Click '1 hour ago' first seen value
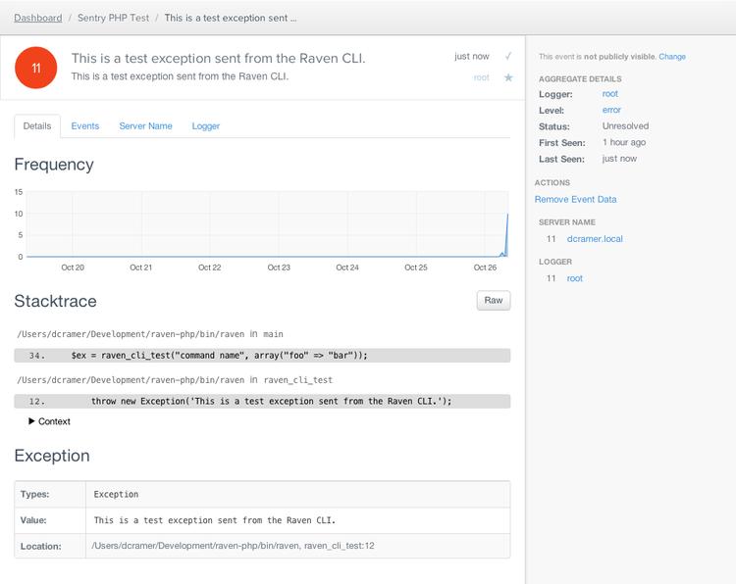Image resolution: width=736 pixels, height=584 pixels. click(624, 142)
